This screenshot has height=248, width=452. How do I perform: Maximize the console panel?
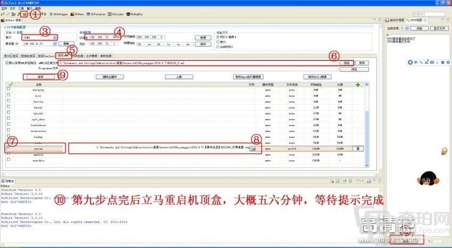pyautogui.click(x=380, y=181)
